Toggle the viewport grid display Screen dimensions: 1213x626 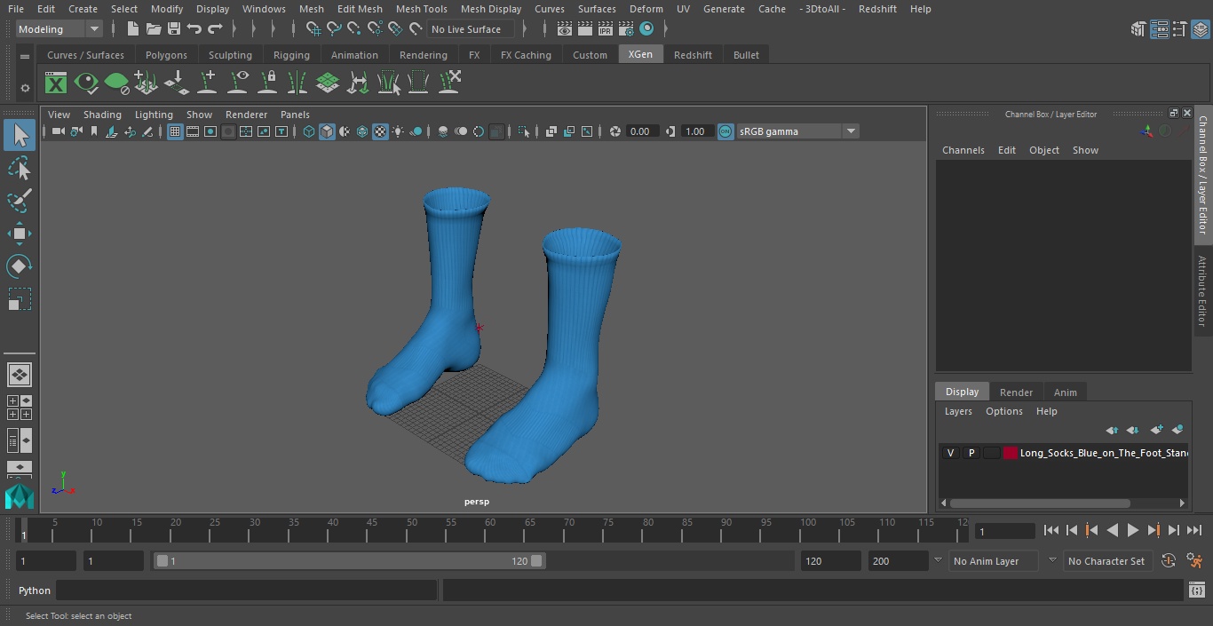point(175,131)
